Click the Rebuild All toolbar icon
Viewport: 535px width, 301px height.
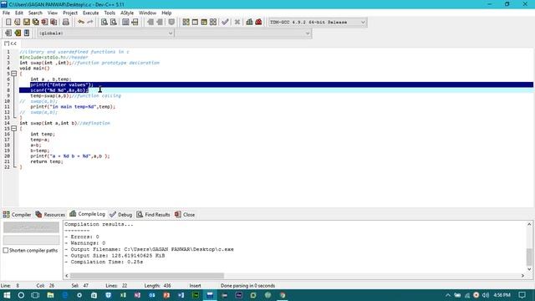coord(213,23)
